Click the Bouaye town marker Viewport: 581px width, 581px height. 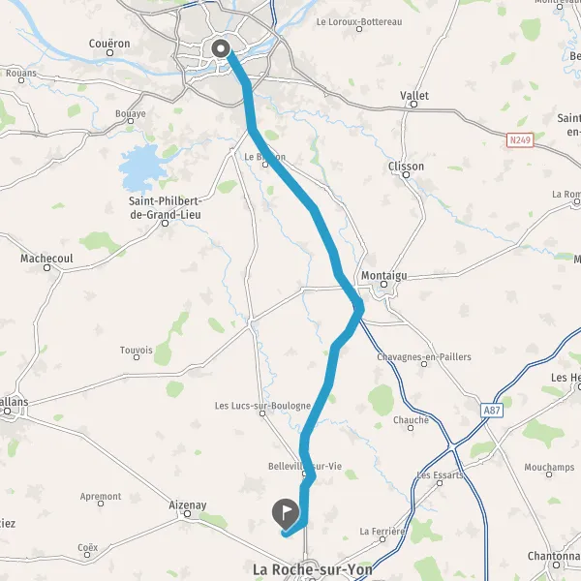(131, 121)
